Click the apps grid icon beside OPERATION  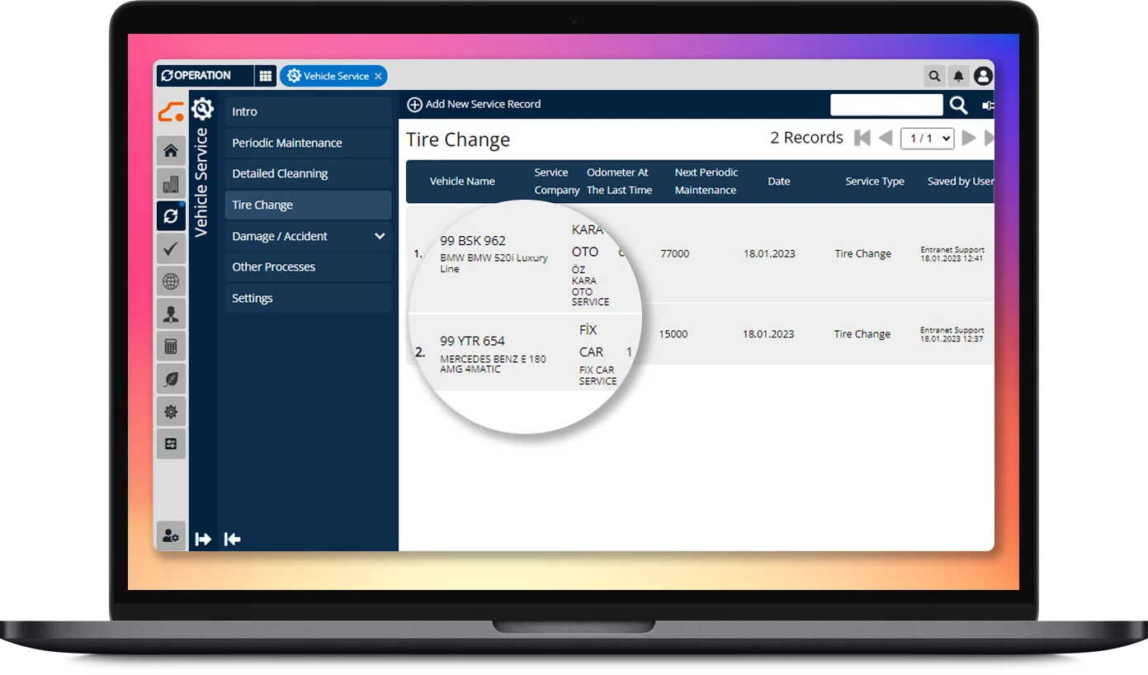pyautogui.click(x=265, y=76)
